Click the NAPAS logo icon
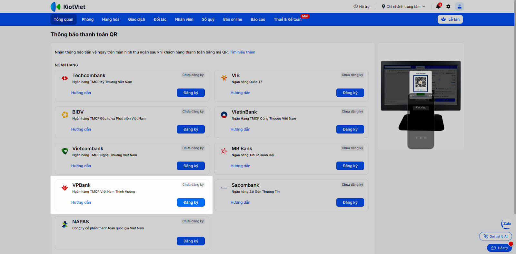The width and height of the screenshot is (516, 254). [65, 224]
